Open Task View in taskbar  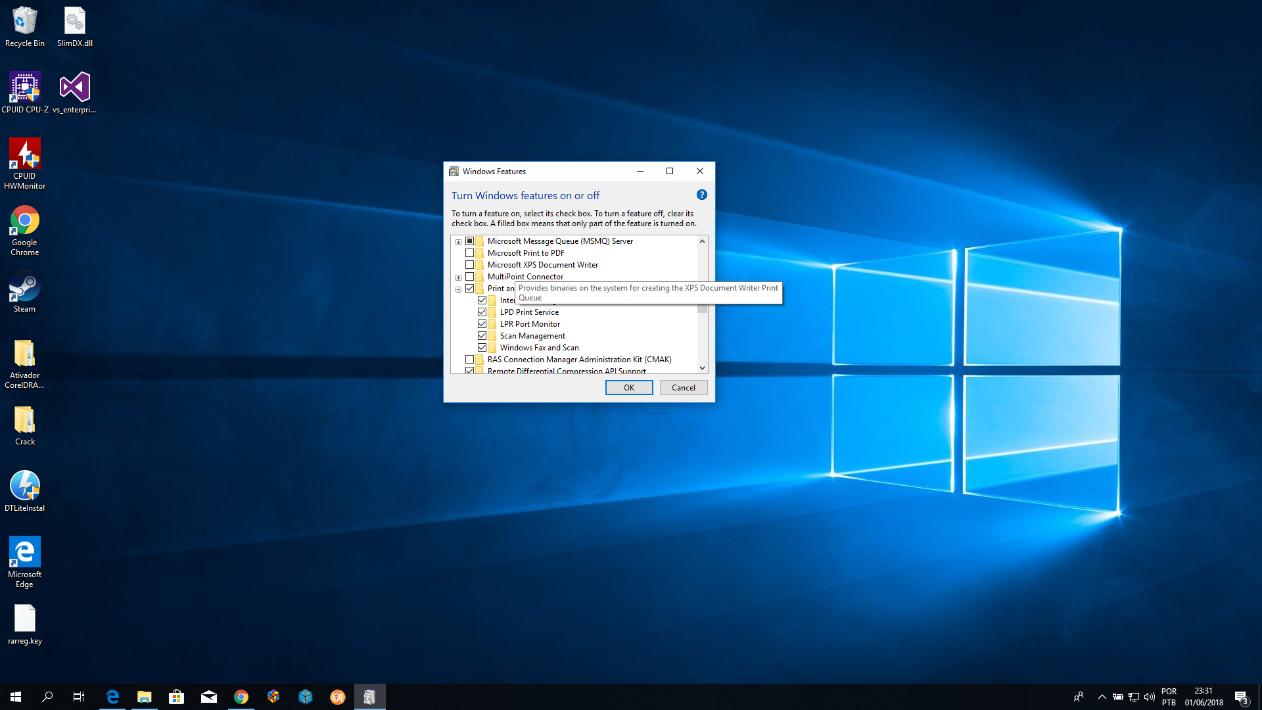(79, 697)
